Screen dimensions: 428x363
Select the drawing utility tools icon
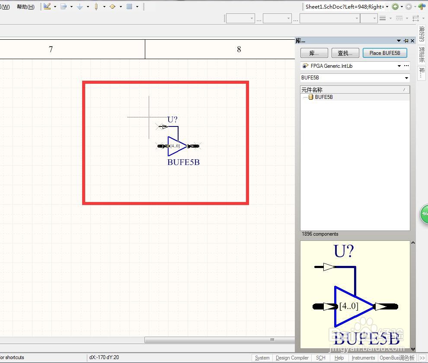[47, 6]
